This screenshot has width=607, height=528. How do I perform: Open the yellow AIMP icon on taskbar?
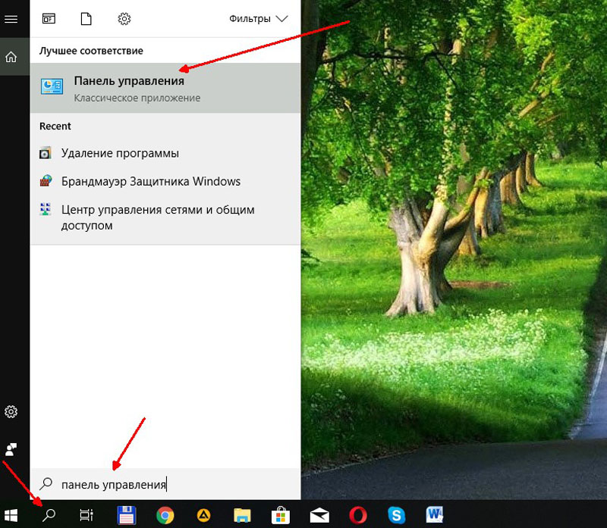click(203, 515)
